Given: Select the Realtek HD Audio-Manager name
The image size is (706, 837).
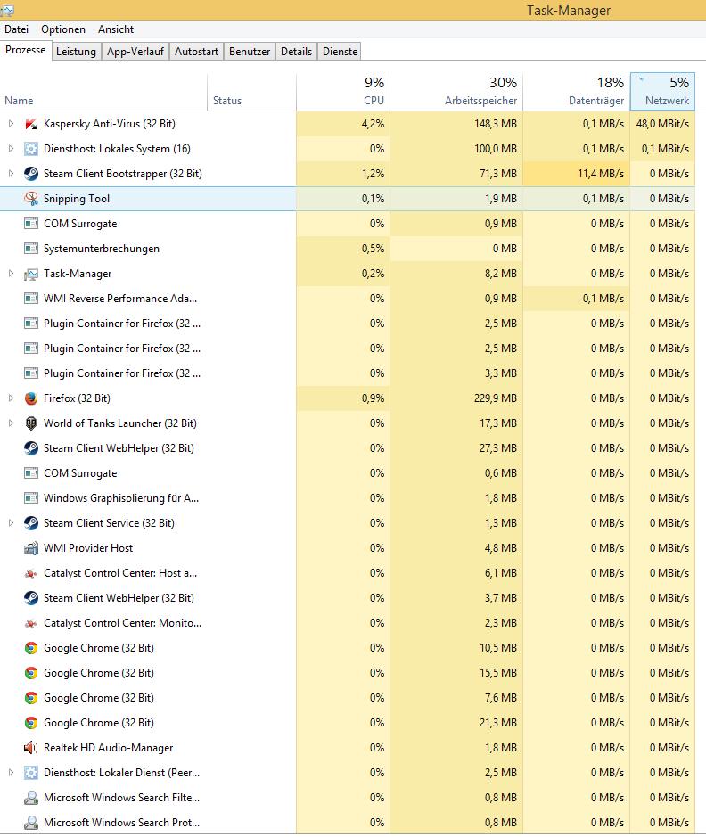Looking at the screenshot, I should (x=109, y=748).
